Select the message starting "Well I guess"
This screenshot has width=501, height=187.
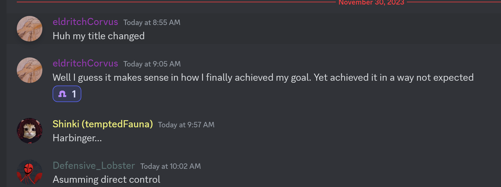pyautogui.click(x=263, y=78)
